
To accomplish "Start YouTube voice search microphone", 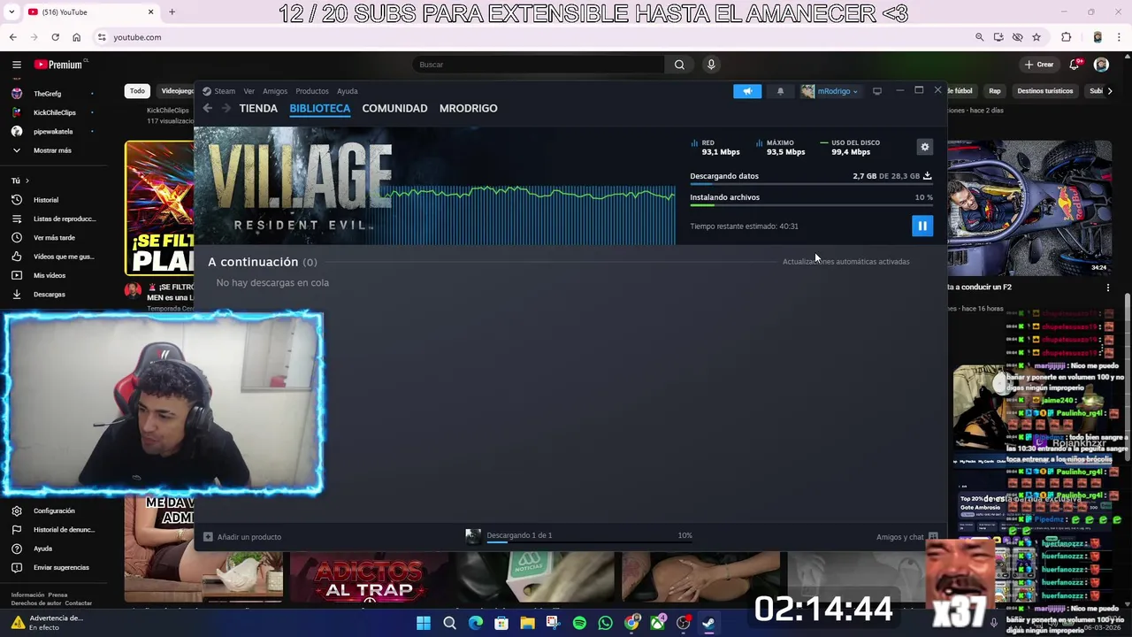I will tap(711, 65).
